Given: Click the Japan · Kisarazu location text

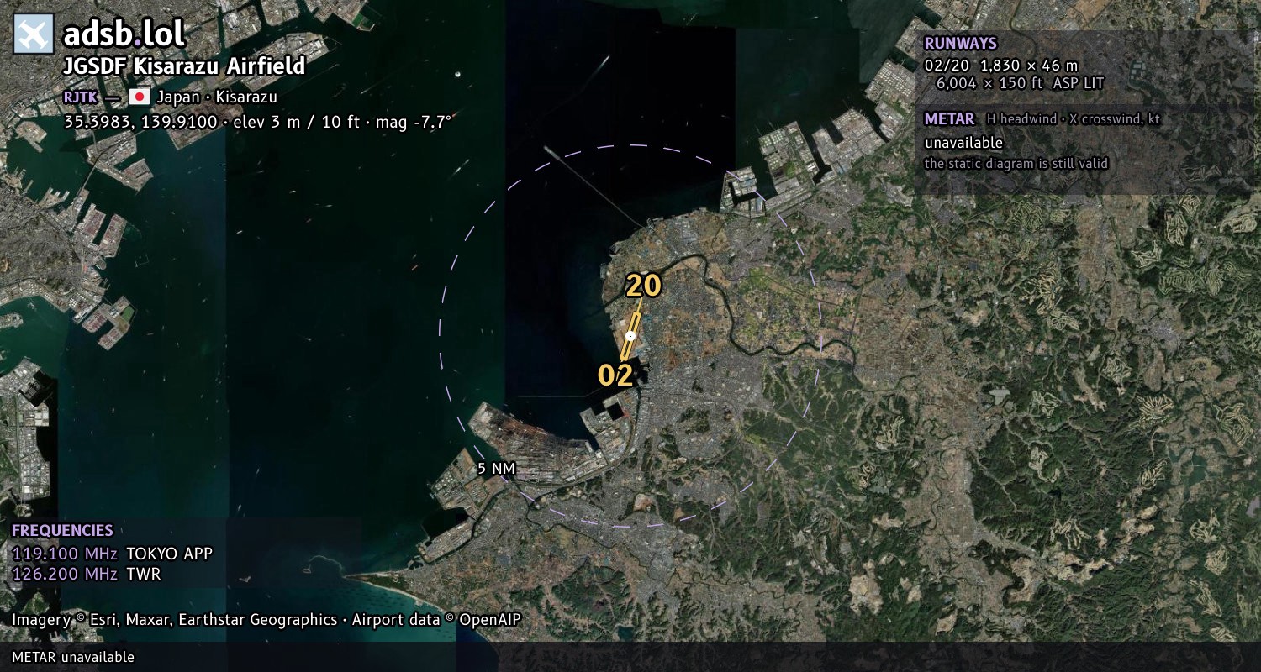Looking at the screenshot, I should tap(217, 97).
